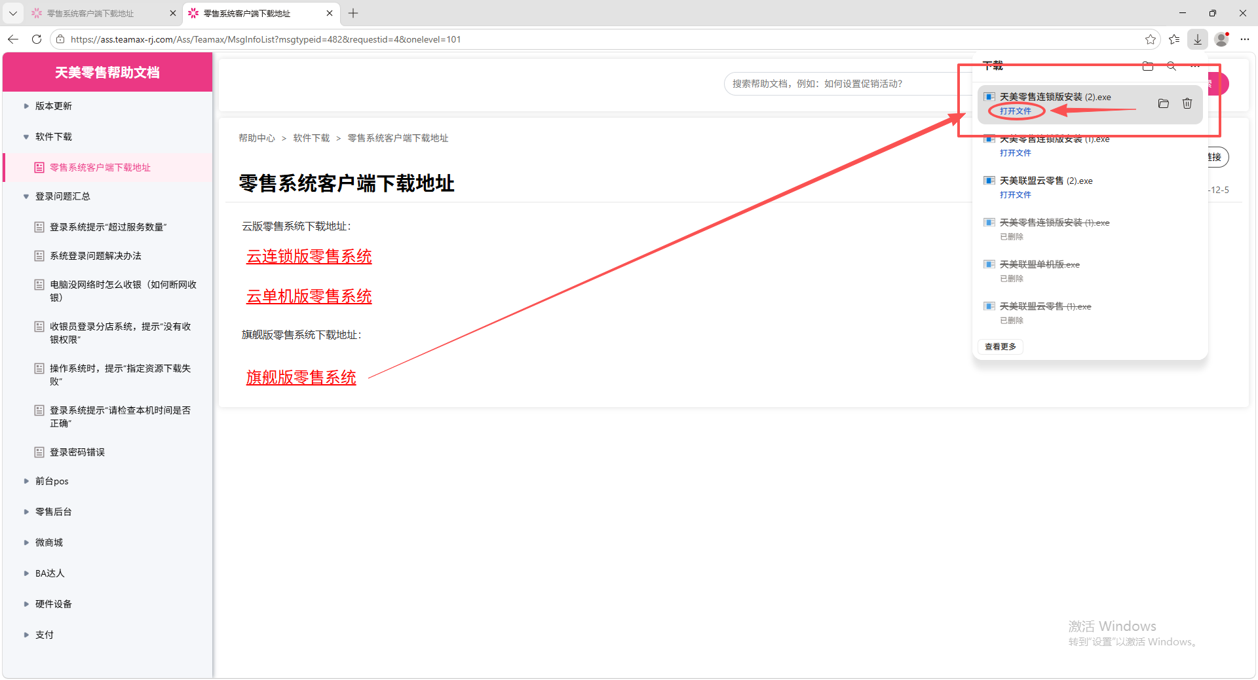Screen dimensions: 1258x680
Task: Open file 天美零售连锁版安装 (2).exe
Action: point(1016,111)
